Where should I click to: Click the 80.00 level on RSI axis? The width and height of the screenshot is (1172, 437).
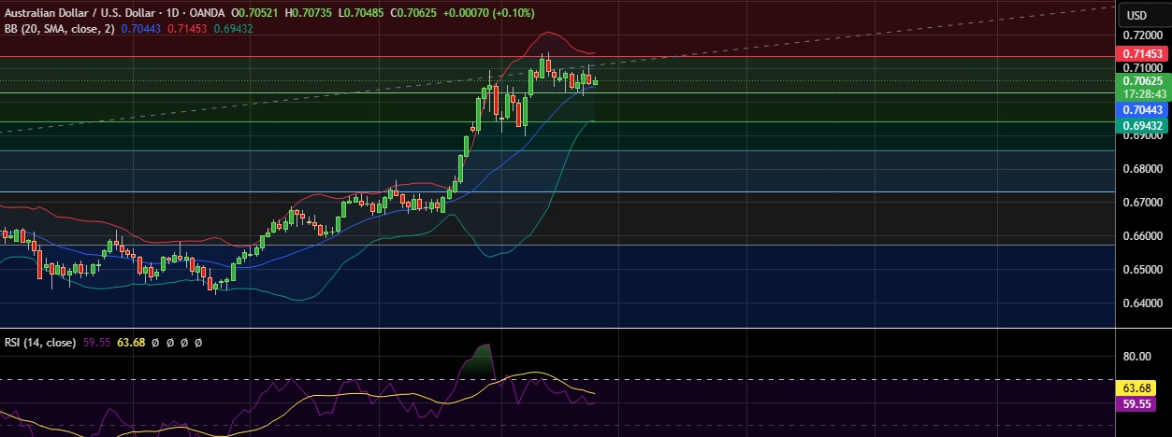(1137, 356)
